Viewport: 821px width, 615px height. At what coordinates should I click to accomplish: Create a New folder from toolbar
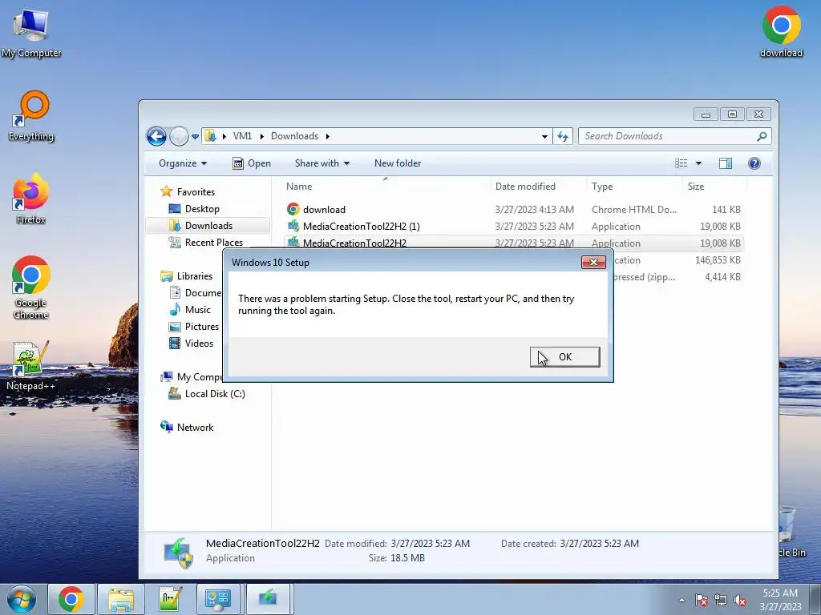point(398,163)
